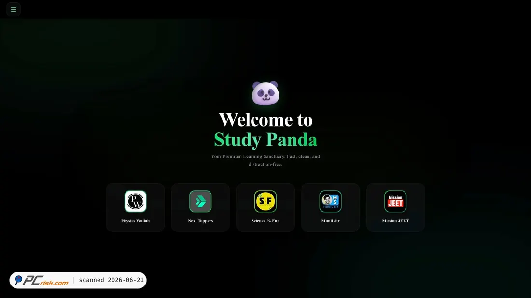Image resolution: width=531 pixels, height=298 pixels.
Task: Open the Science % Fun SF icon
Action: 265,201
